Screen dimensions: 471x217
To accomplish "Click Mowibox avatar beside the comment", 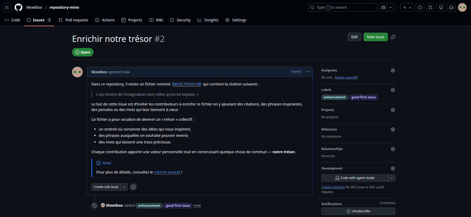I will [x=77, y=72].
